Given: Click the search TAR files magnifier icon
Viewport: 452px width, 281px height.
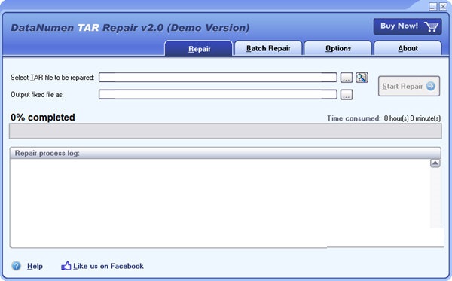Looking at the screenshot, I should (362, 78).
